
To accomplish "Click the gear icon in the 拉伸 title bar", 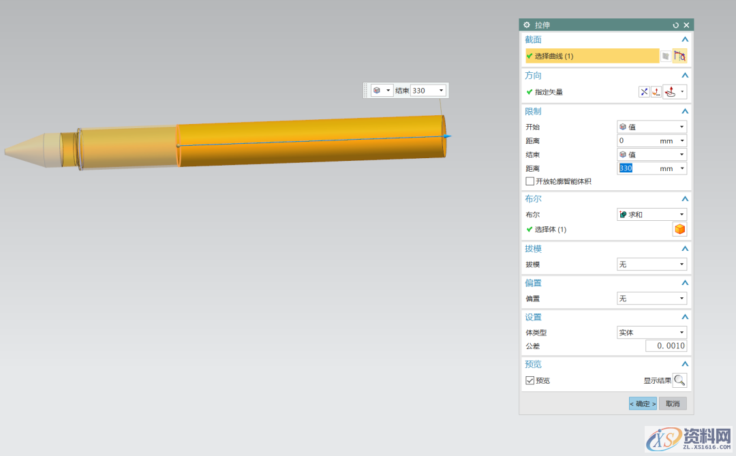I will (x=527, y=25).
